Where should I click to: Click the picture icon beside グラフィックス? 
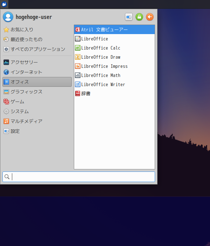(x=6, y=92)
